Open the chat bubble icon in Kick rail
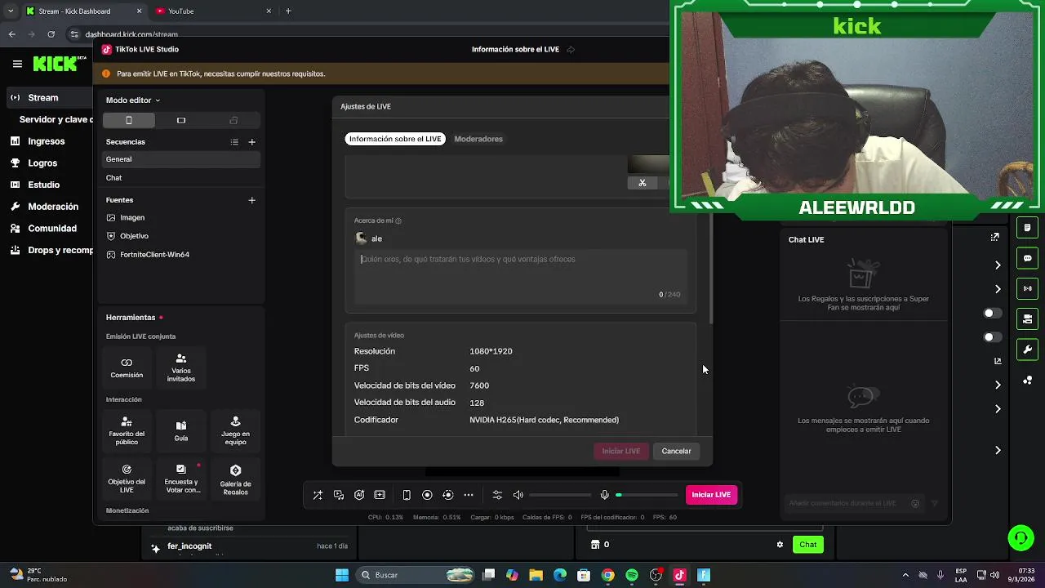The image size is (1045, 588). point(1027,258)
